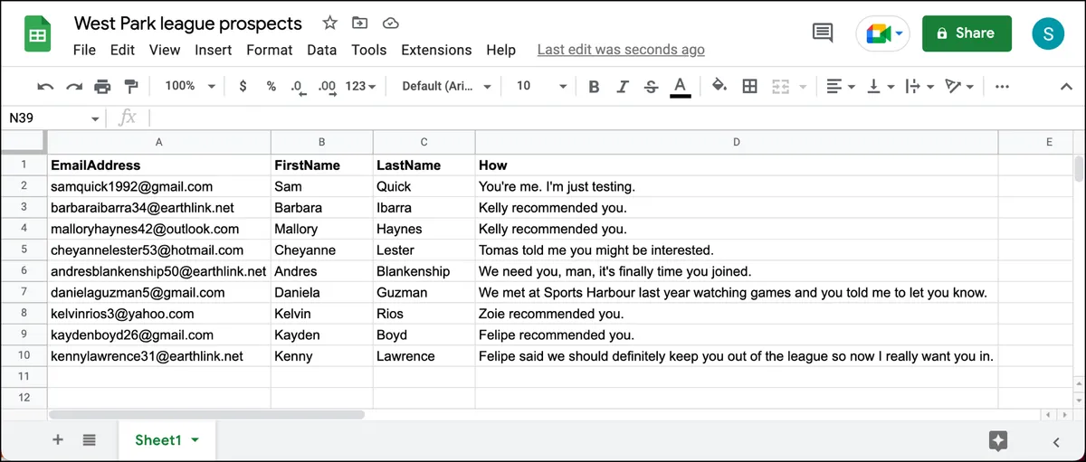Screen dimensions: 1086x462
Task: Open the Explore icon
Action: pos(998,440)
